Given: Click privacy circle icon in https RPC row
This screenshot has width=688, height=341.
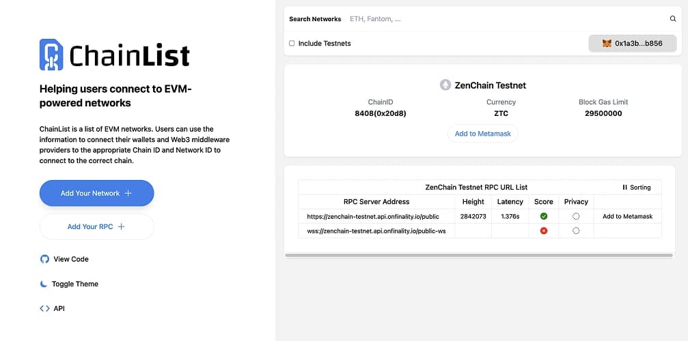Looking at the screenshot, I should (576, 216).
